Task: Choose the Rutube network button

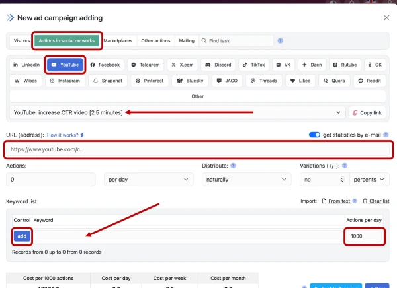Action: 345,65
